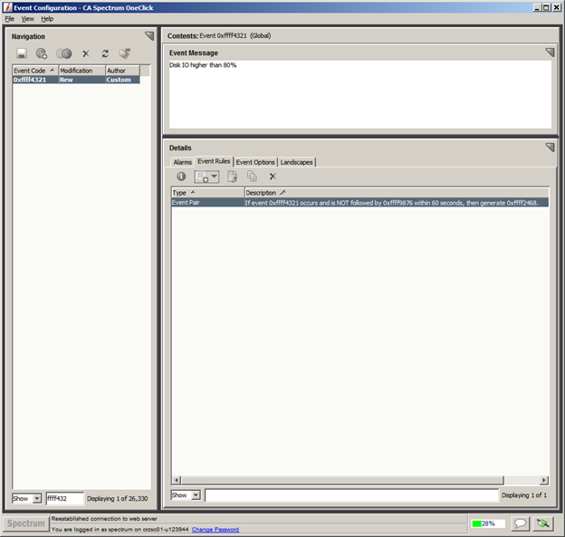
Task: Click the Event Message panel corner icon
Action: pos(550,53)
